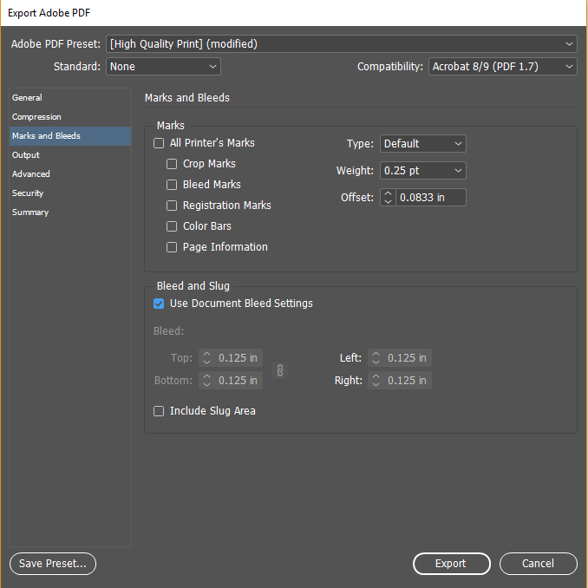Click the 'Export Adobe PDF' title text
This screenshot has height=588, width=588.
pyautogui.click(x=49, y=13)
